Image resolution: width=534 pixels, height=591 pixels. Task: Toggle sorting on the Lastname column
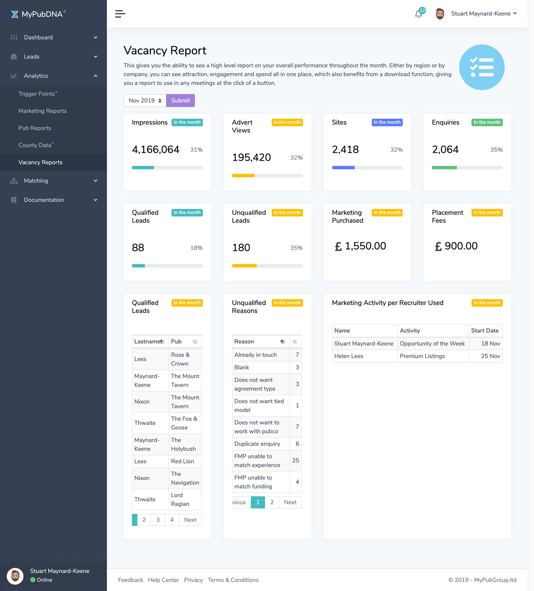(x=163, y=341)
